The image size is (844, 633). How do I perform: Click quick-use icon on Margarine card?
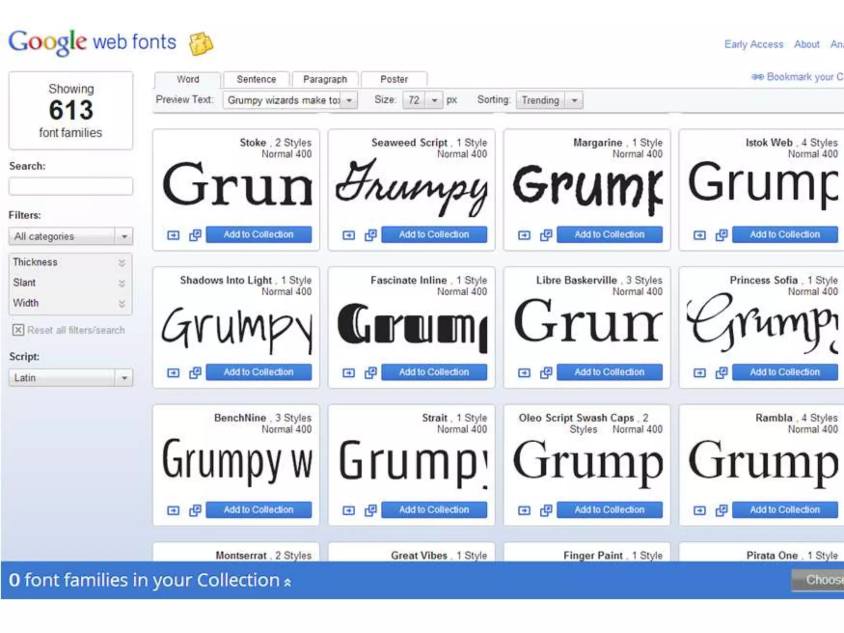tap(524, 235)
